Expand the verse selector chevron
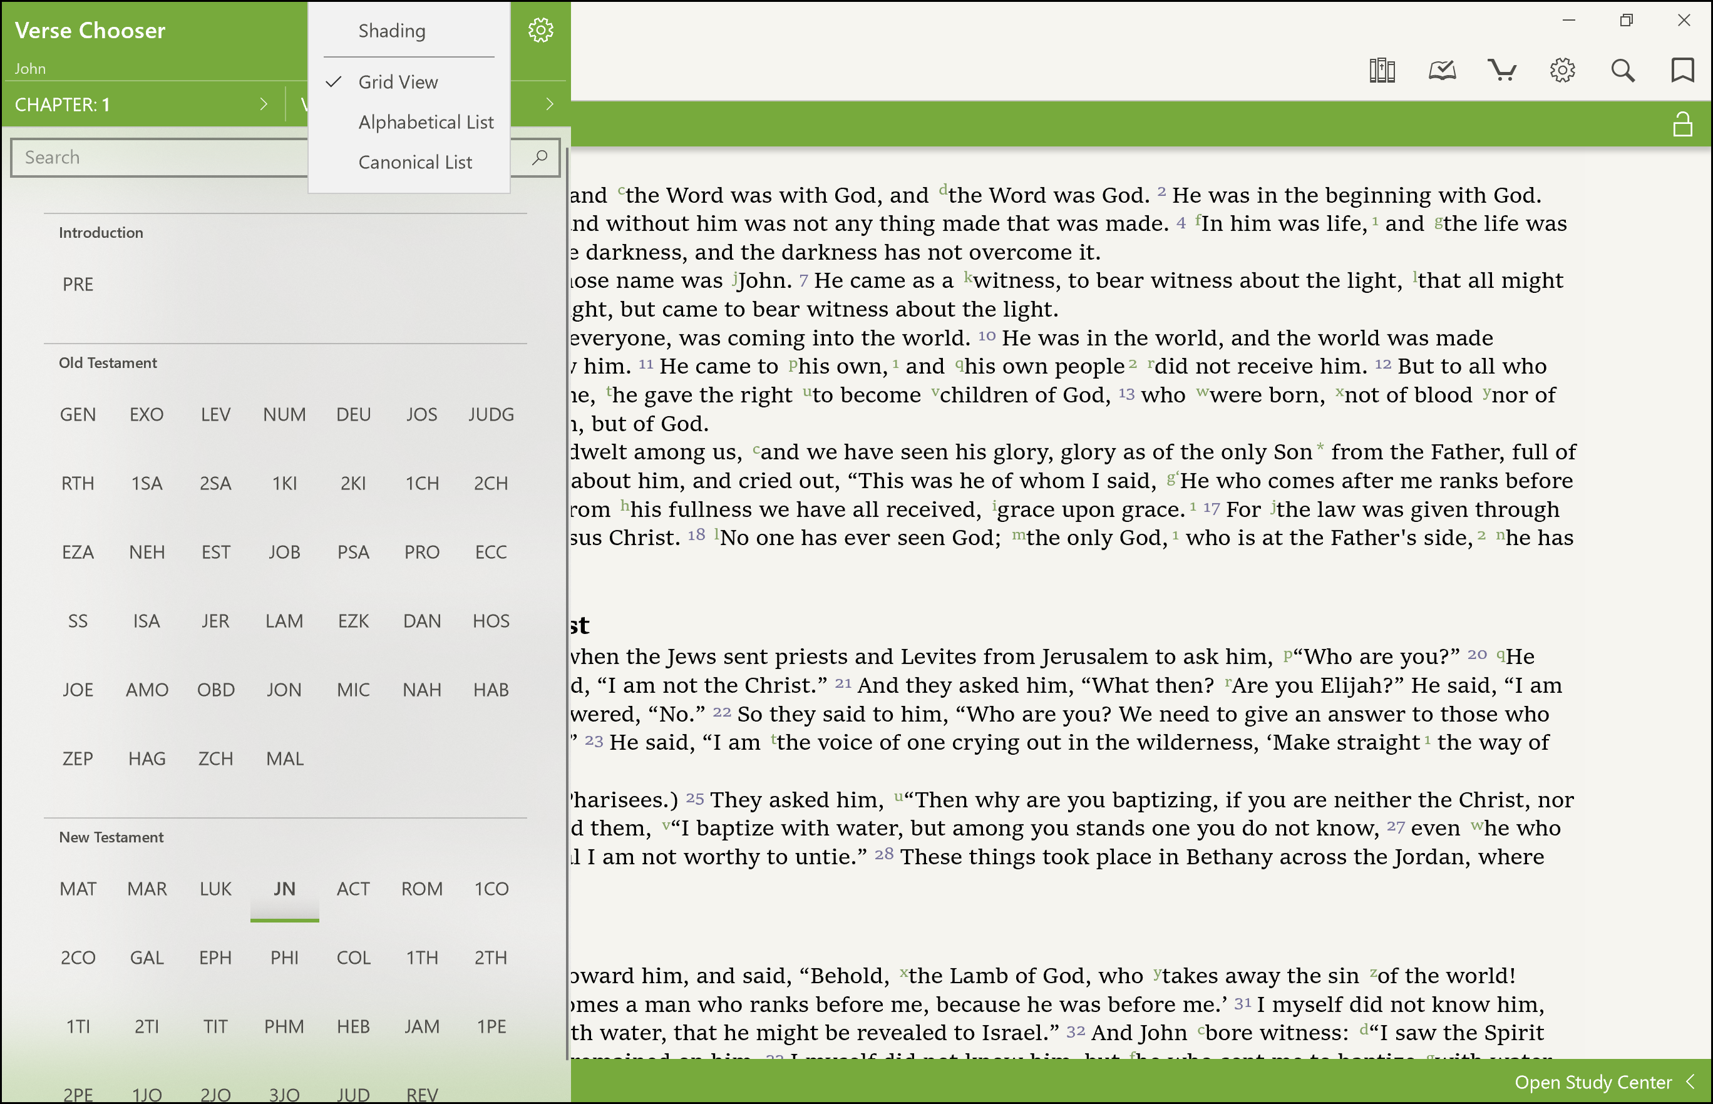This screenshot has width=1713, height=1104. pyautogui.click(x=549, y=105)
